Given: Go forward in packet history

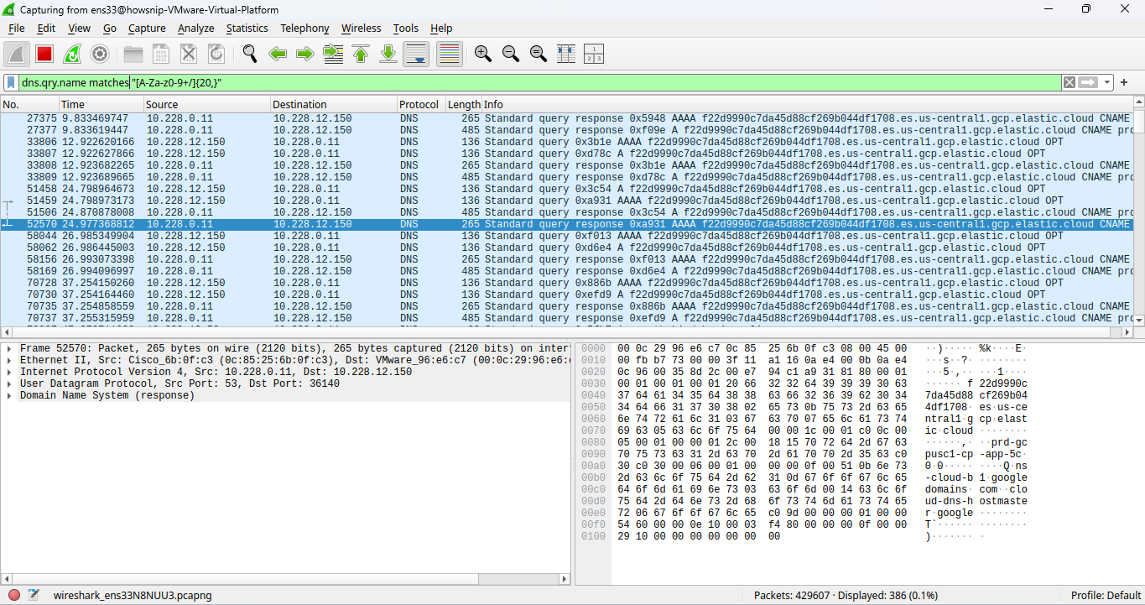Looking at the screenshot, I should tap(305, 54).
